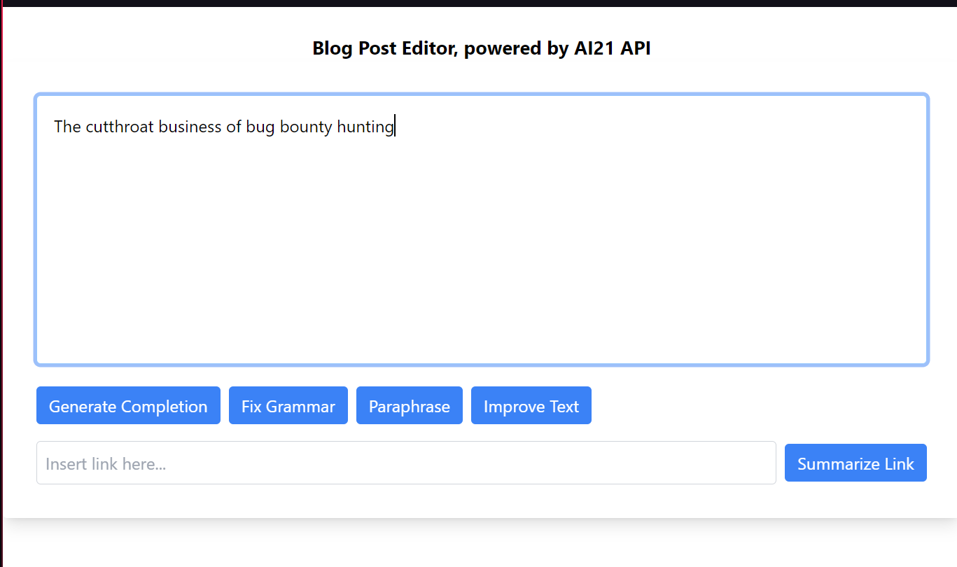Run Fix Grammar on the text

[x=288, y=405]
